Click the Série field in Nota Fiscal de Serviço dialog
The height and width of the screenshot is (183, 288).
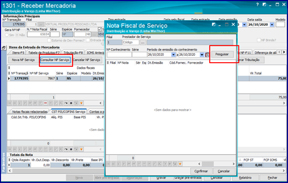(x=139, y=55)
